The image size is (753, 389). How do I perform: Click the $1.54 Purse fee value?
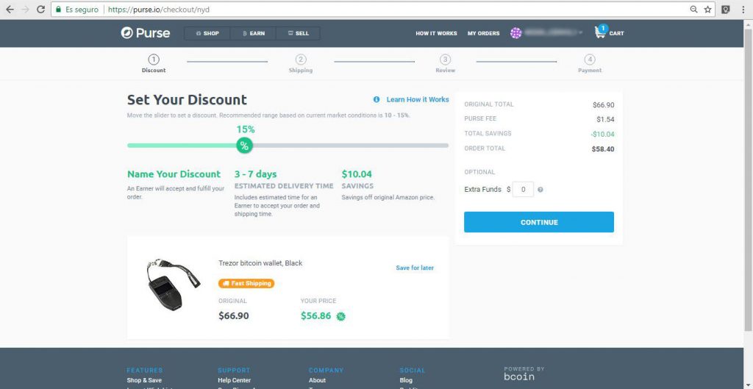point(605,119)
